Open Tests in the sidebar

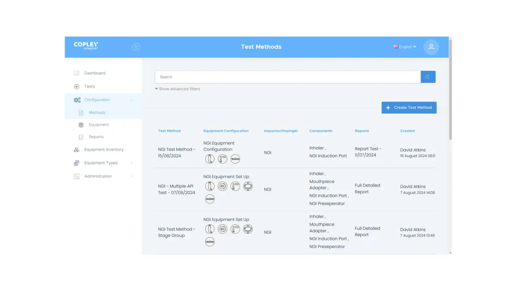pyautogui.click(x=89, y=87)
